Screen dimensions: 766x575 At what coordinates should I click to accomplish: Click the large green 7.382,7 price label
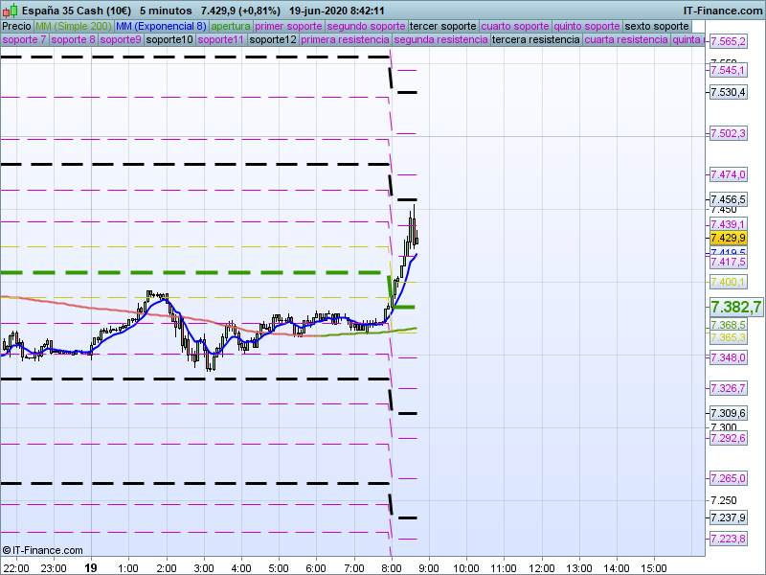(x=735, y=307)
